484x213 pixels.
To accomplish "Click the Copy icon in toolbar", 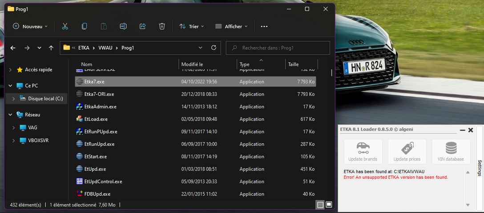I will [x=84, y=27].
